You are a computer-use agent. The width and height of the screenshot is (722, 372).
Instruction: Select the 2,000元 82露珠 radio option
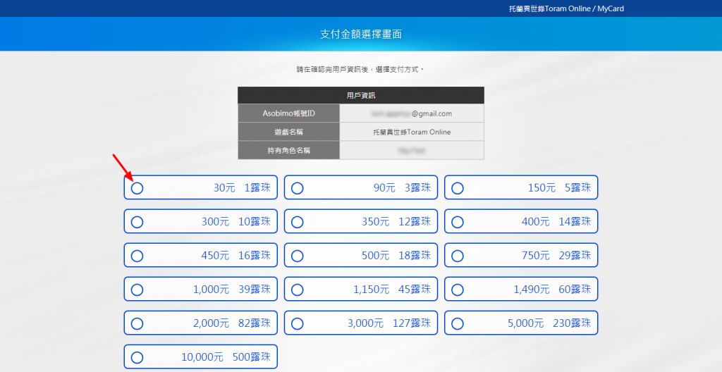coord(137,323)
